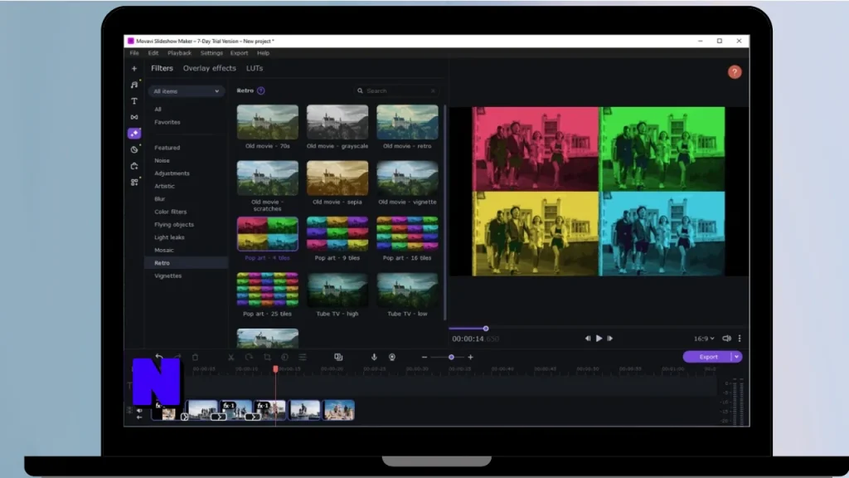Select the Crop tool in timeline toolbar

pyautogui.click(x=267, y=357)
